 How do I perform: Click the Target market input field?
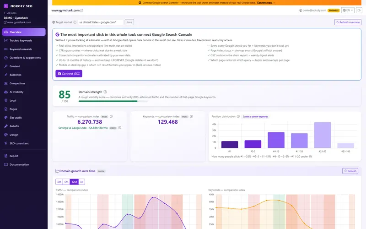(x=100, y=22)
